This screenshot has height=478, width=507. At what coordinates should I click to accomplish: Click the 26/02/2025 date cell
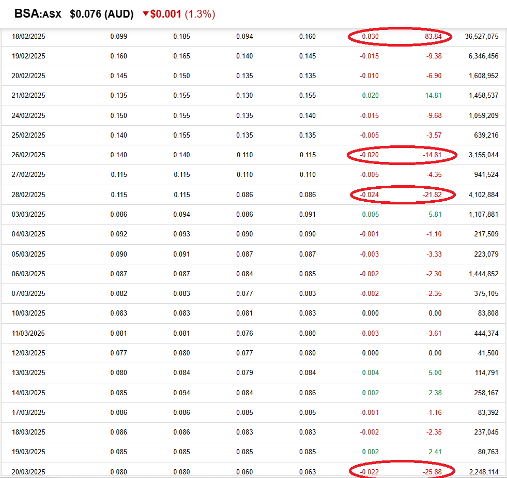28,155
